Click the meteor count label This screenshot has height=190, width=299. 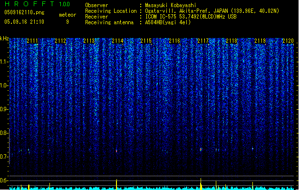68,15
